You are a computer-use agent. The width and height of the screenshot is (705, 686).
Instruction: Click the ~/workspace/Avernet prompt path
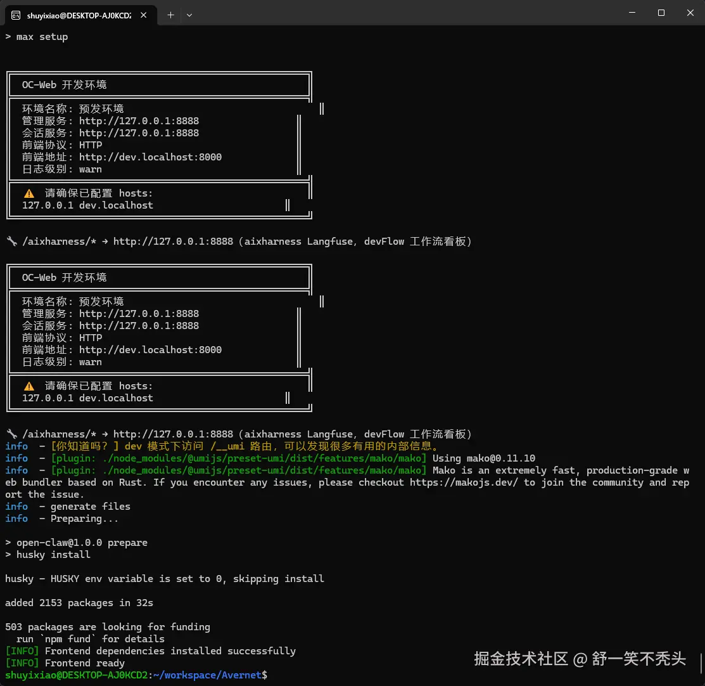[207, 675]
